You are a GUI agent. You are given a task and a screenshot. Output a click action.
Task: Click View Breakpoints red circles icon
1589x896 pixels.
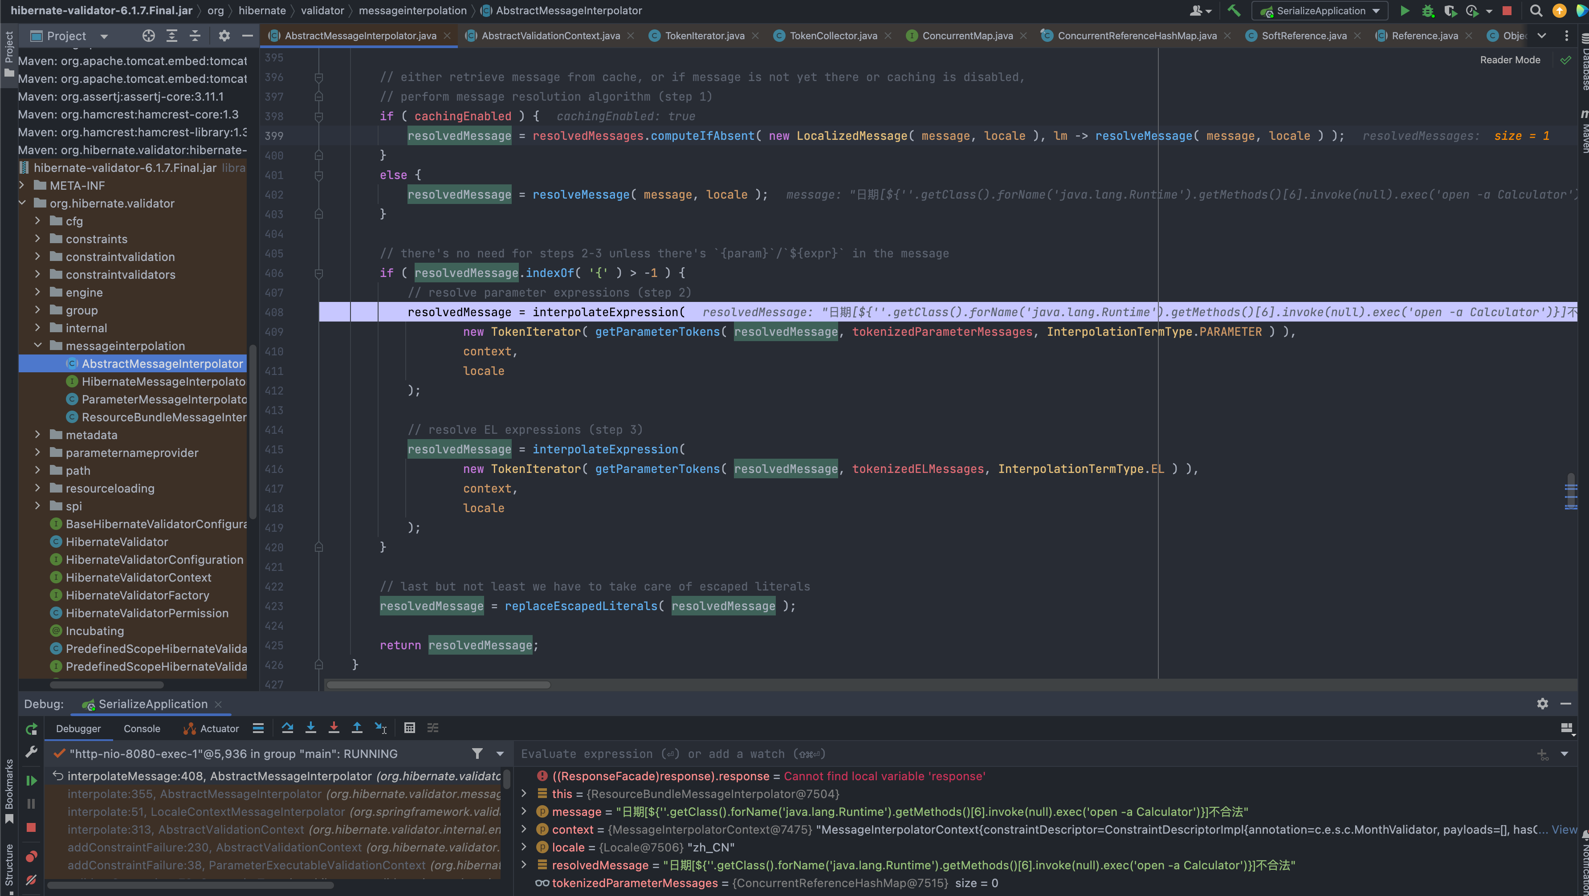pos(31,856)
